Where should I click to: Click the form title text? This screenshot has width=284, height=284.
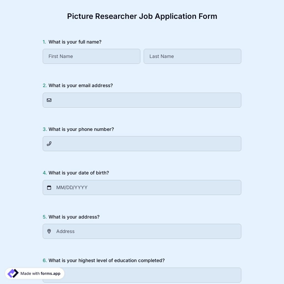142,16
